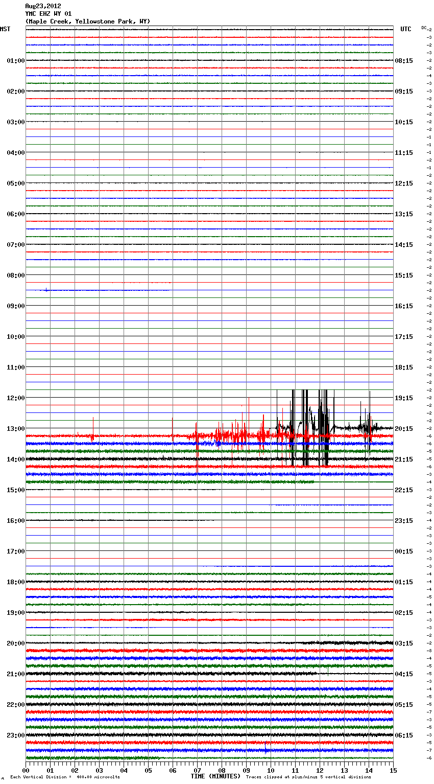Click the MST time label "05:00"
The width and height of the screenshot is (434, 784).
point(15,183)
